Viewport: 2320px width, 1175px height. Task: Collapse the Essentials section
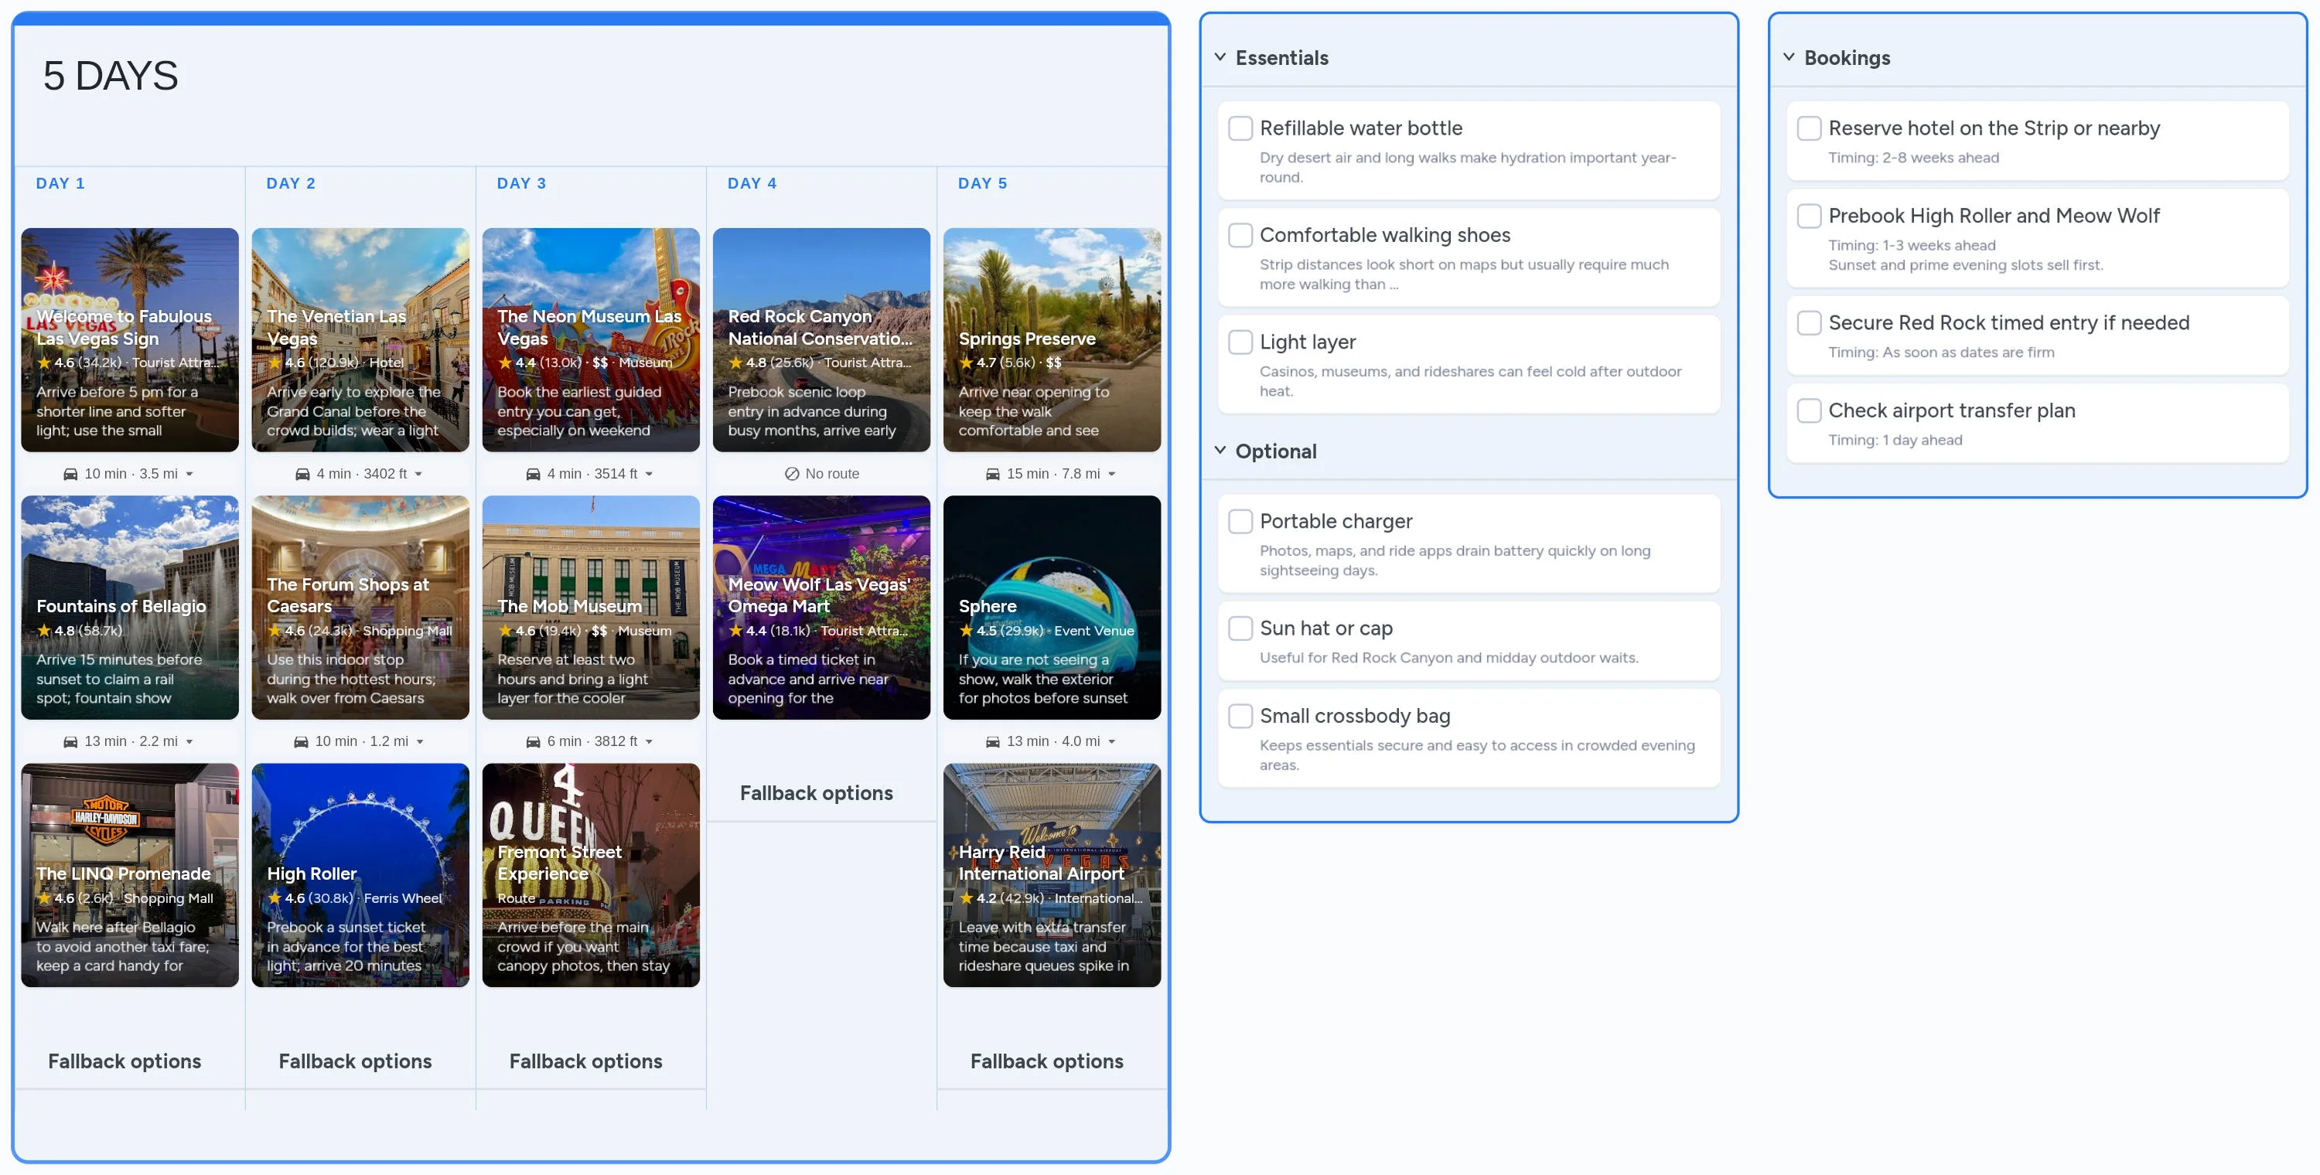click(x=1220, y=58)
